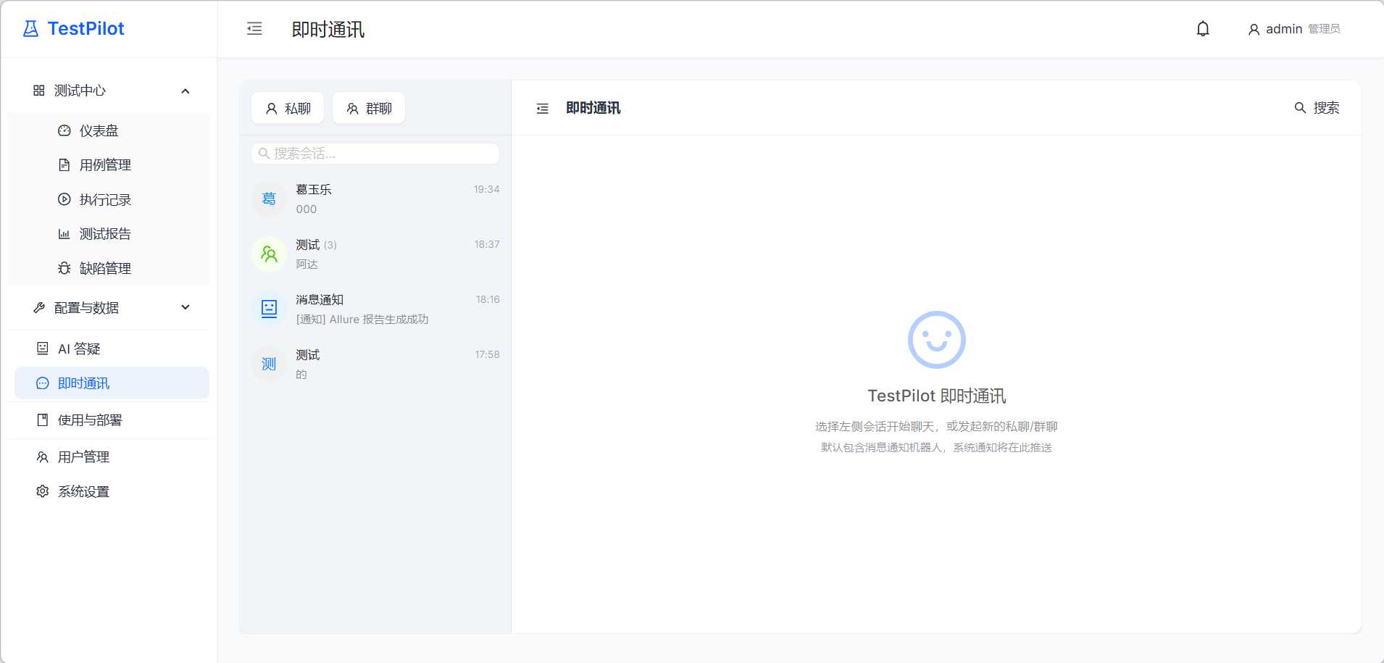Select the 测试 group chat avatar
1384x663 pixels.
(269, 254)
